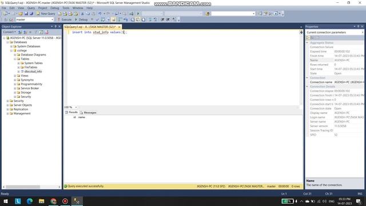Image resolution: width=366 pixels, height=206 pixels.
Task: Click the Categorized icon in Properties toolbar
Action: [308, 38]
